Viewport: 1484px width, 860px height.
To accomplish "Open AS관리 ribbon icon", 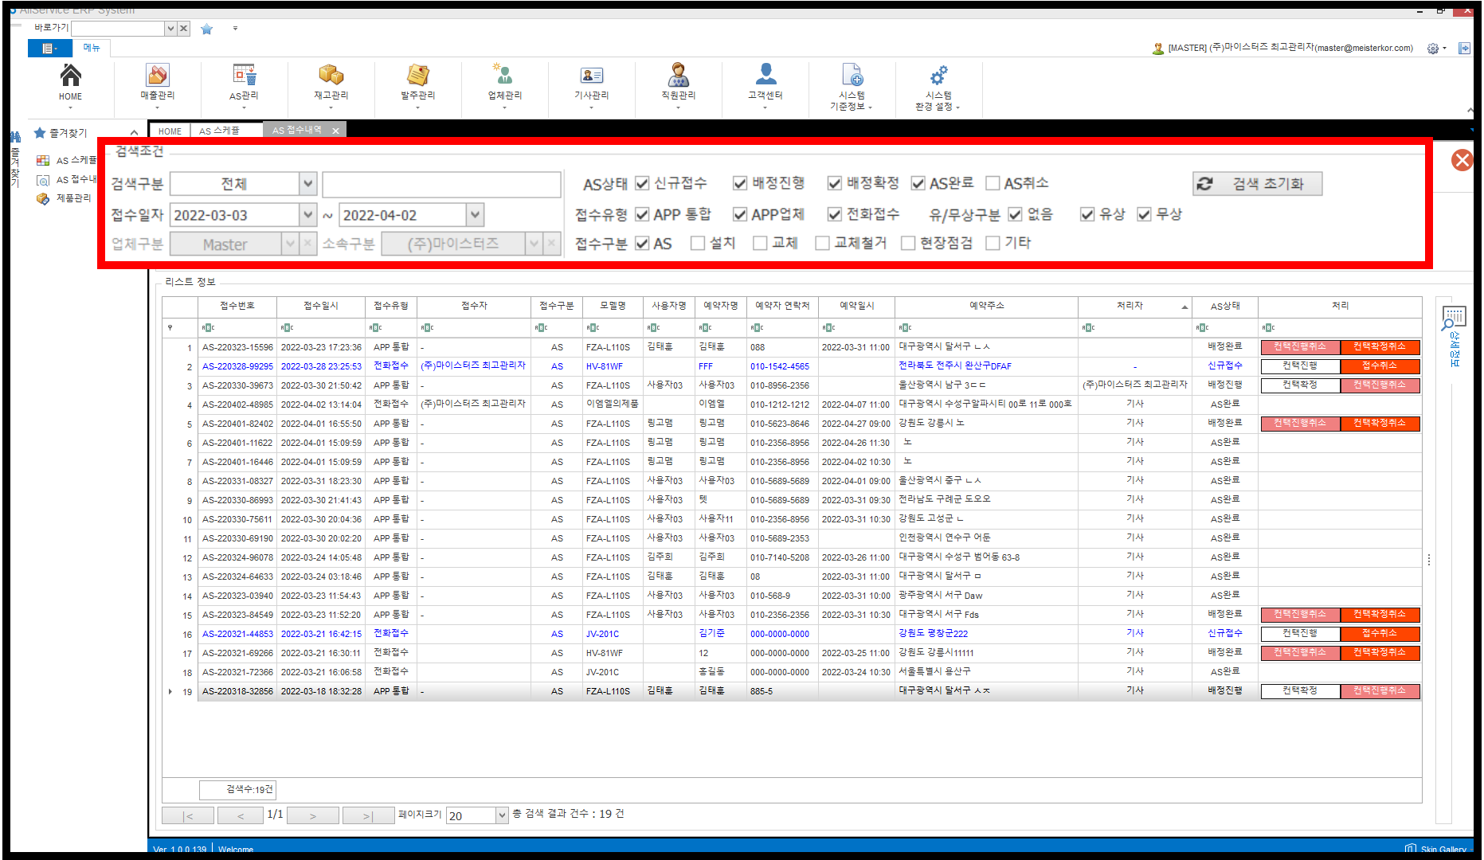I will coord(244,76).
